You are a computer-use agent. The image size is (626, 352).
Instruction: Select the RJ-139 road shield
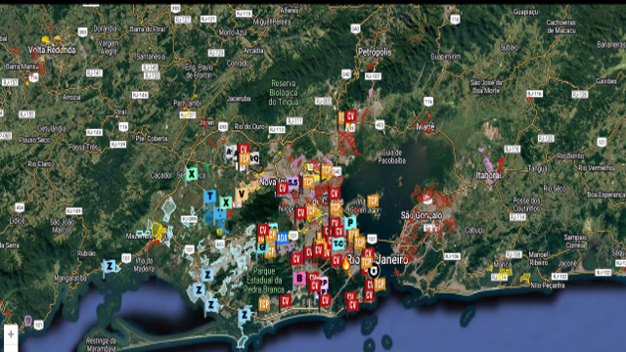click(x=117, y=144)
